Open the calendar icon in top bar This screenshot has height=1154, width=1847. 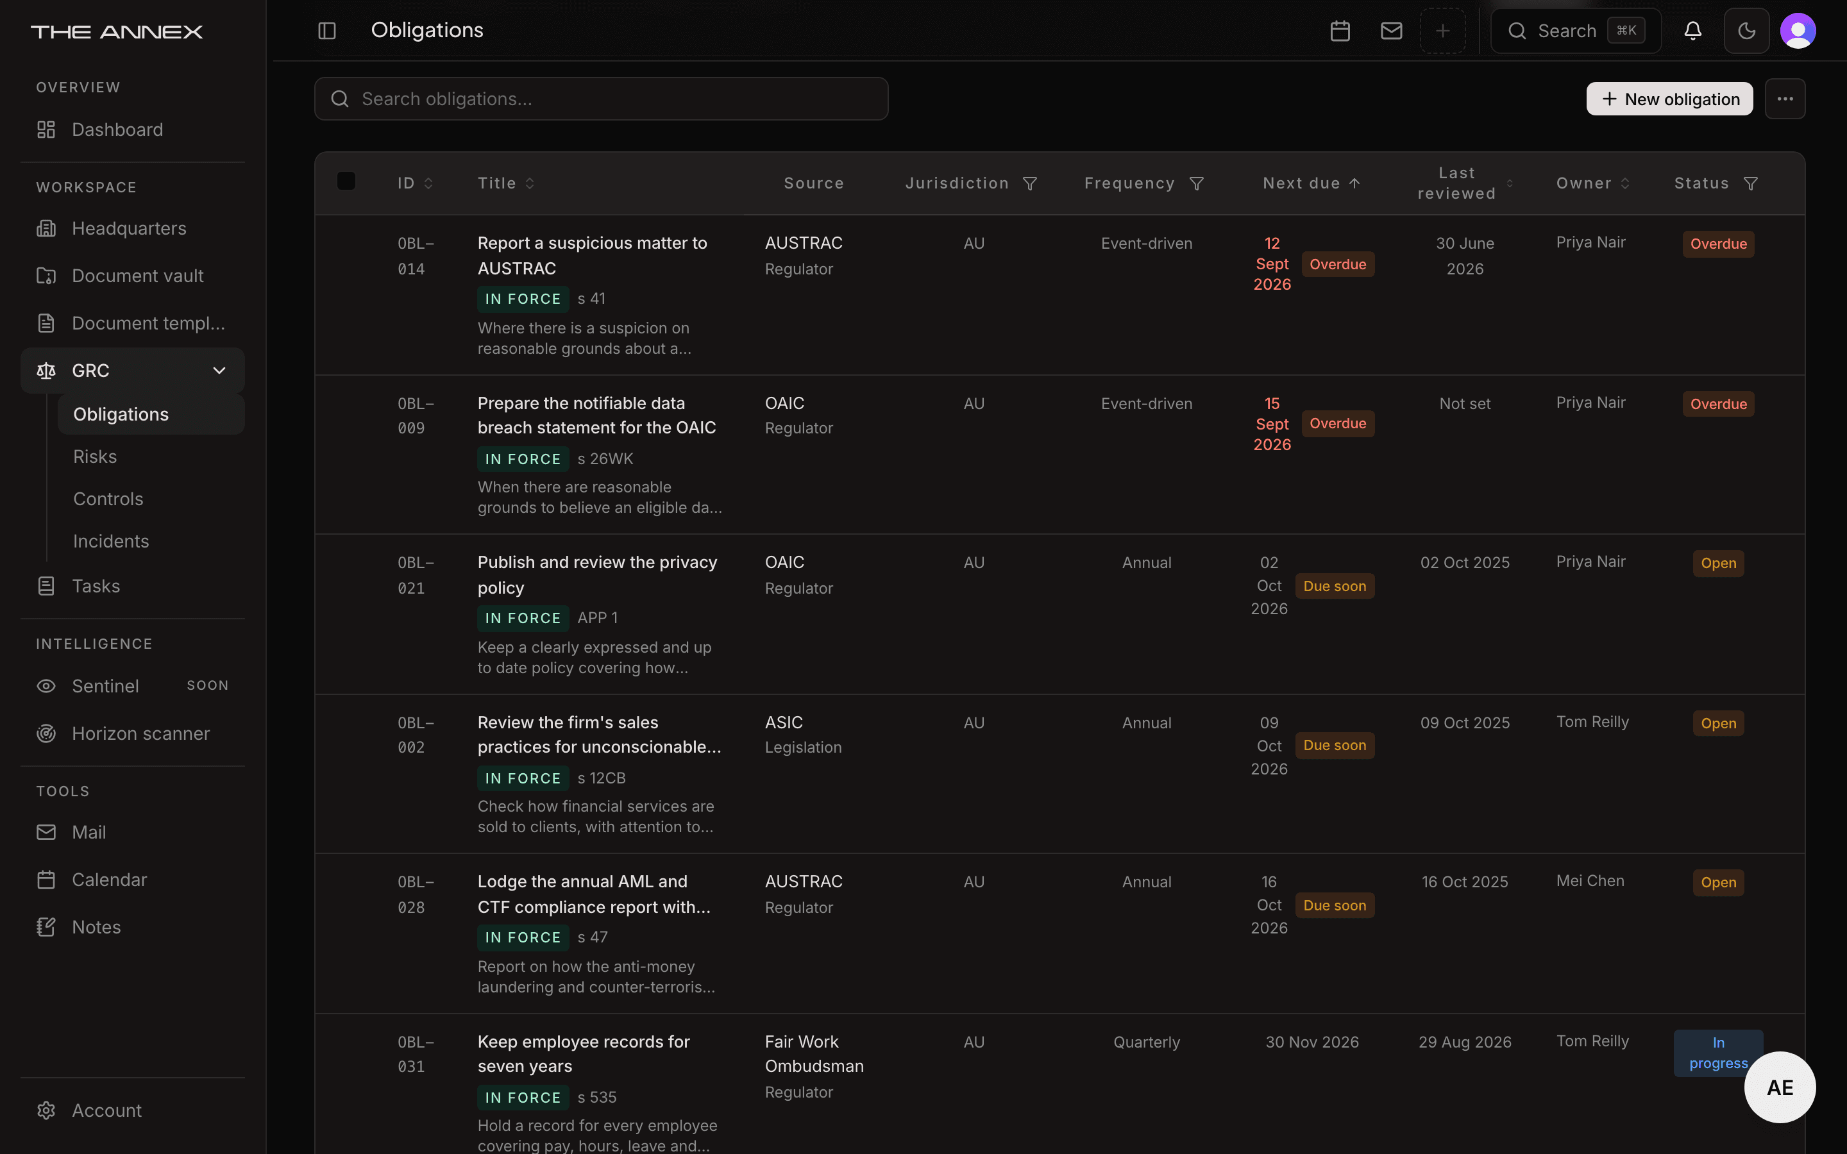pos(1340,31)
